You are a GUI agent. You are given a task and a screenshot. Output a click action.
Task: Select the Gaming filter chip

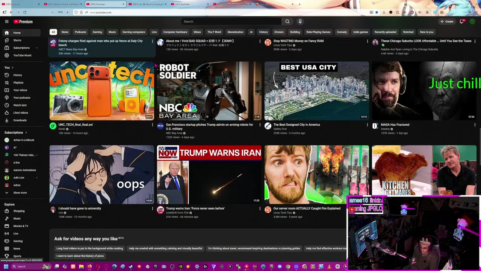tap(97, 32)
